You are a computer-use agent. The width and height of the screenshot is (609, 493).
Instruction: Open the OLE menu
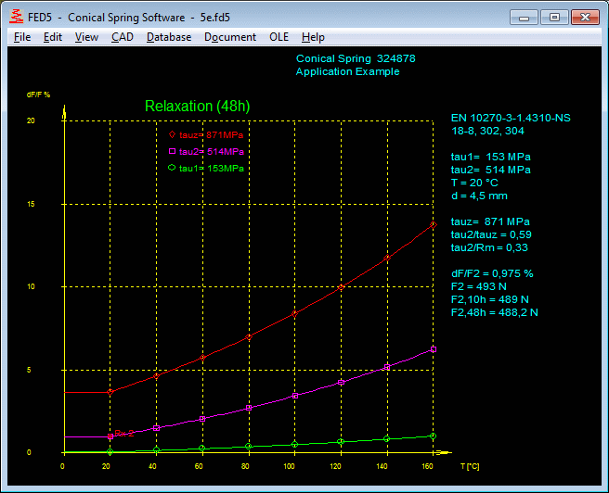point(279,37)
